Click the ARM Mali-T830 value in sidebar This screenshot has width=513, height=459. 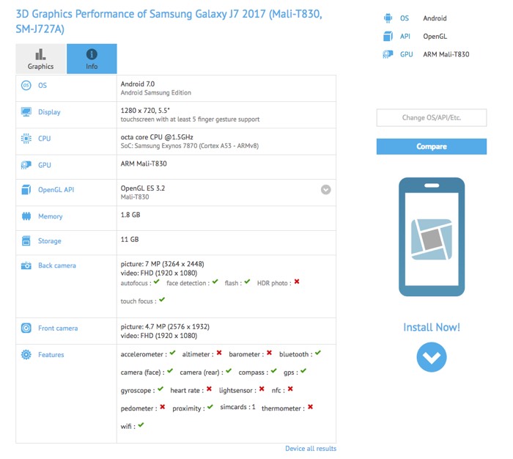[446, 54]
